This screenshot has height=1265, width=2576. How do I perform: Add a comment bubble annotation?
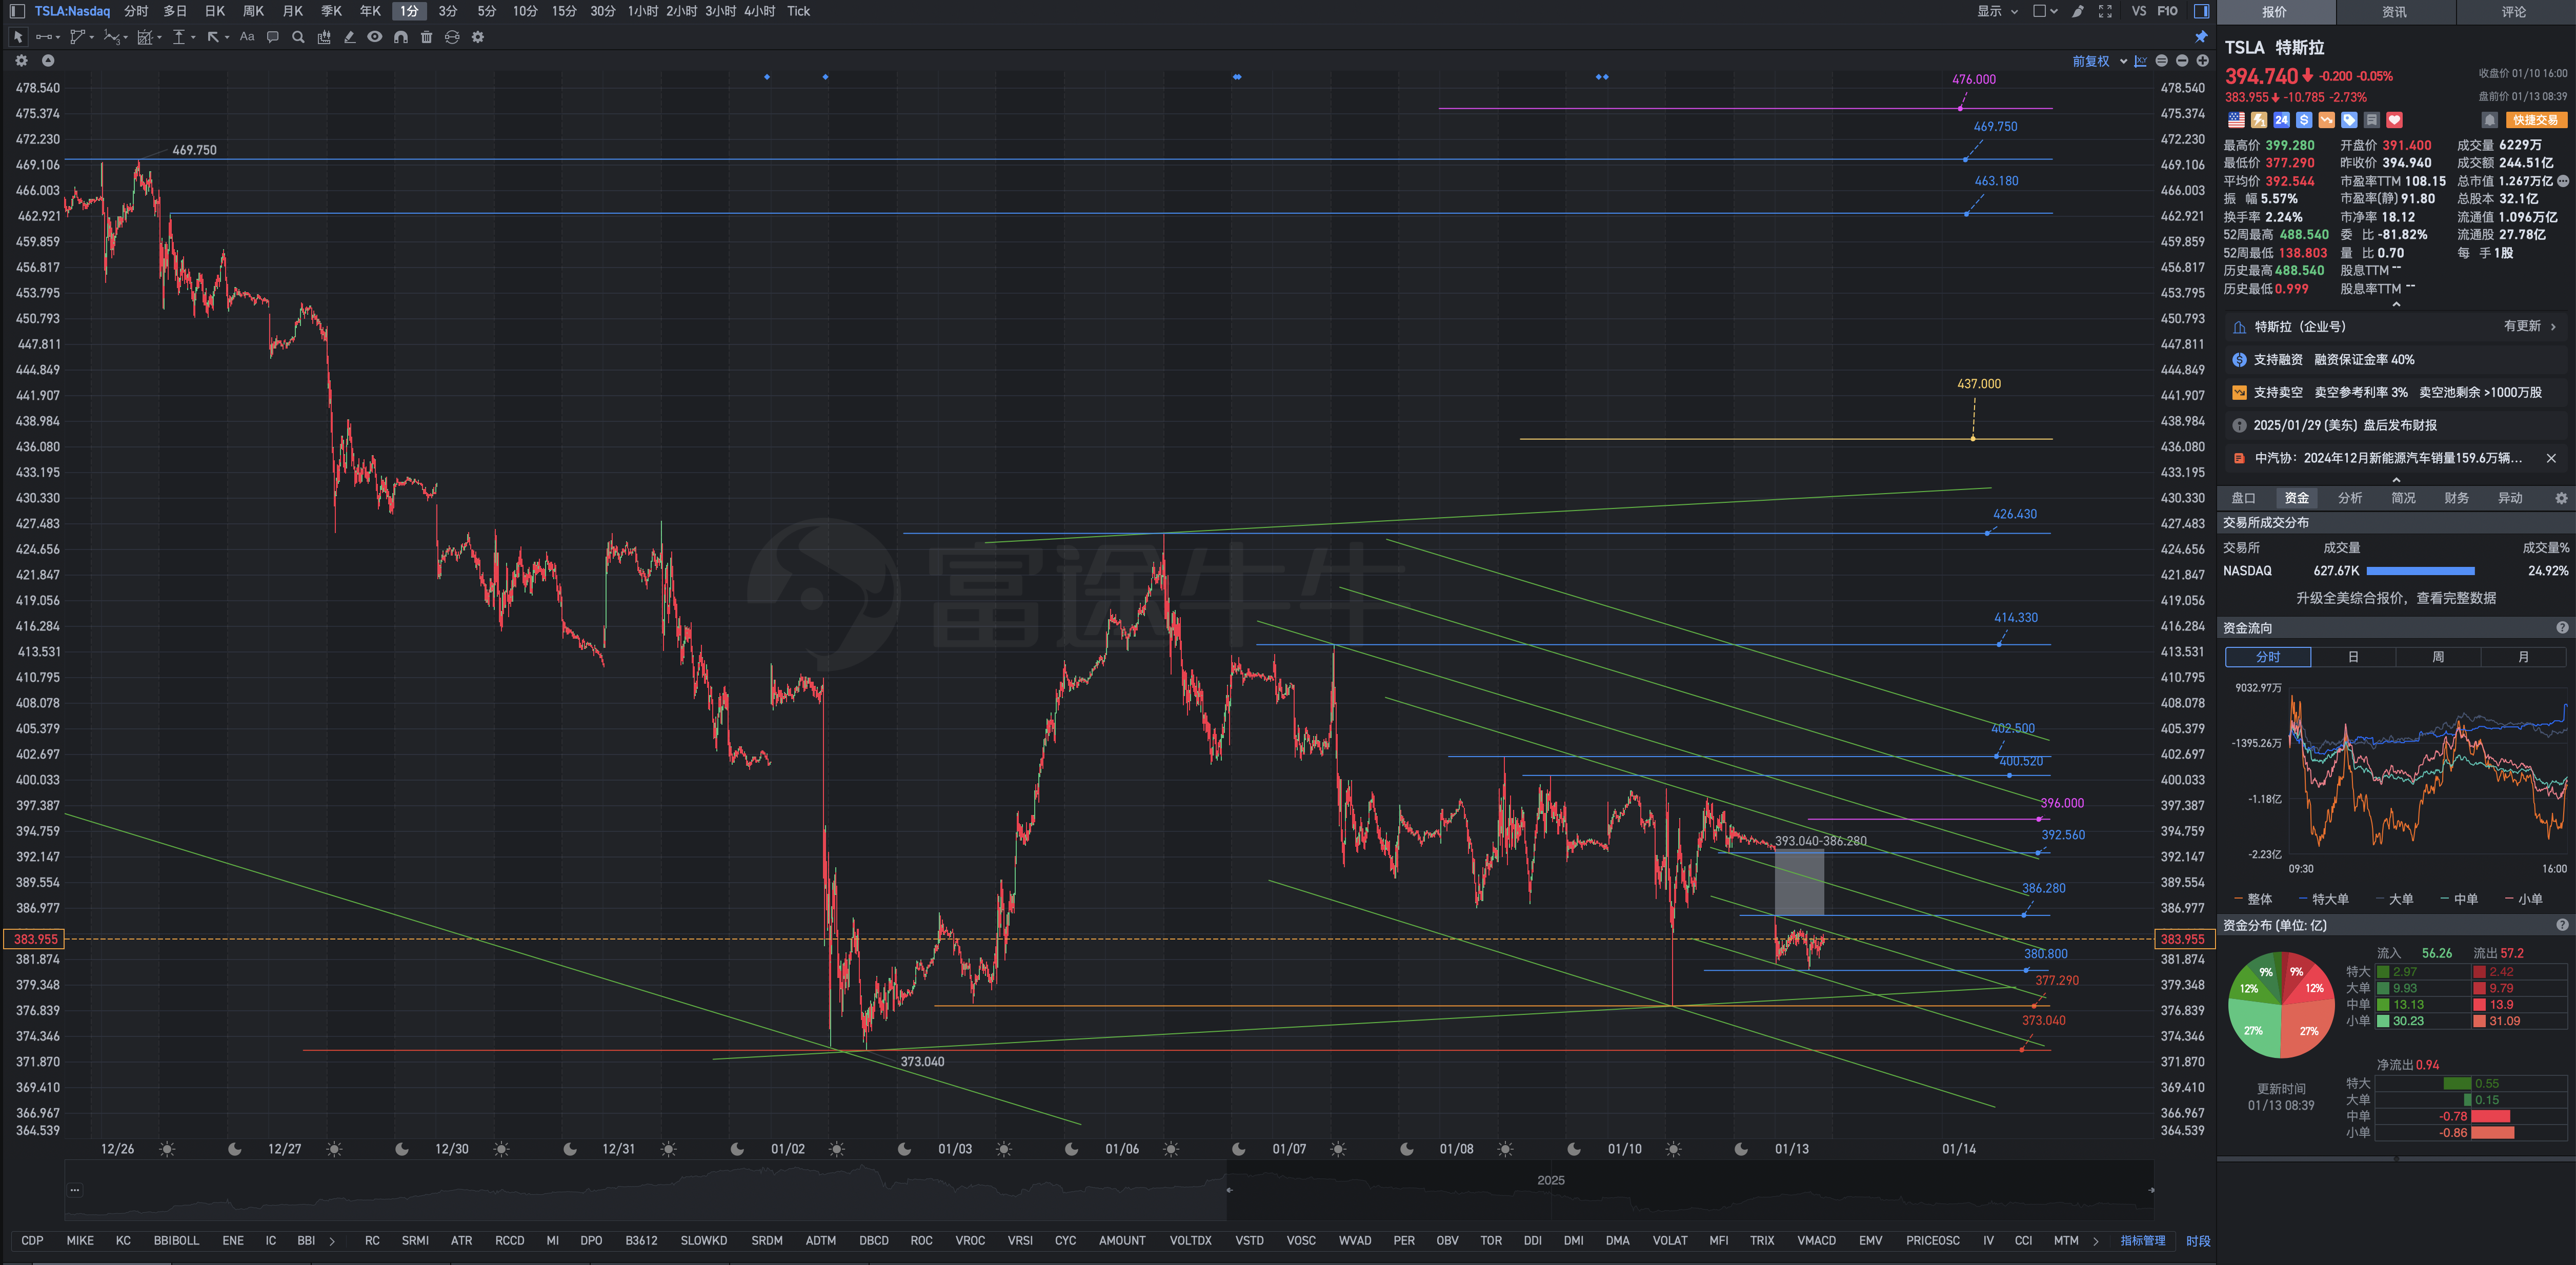[272, 37]
